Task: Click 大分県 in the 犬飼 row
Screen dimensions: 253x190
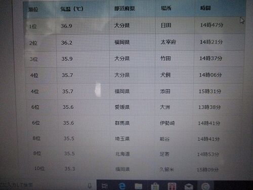Action: tap(122, 75)
